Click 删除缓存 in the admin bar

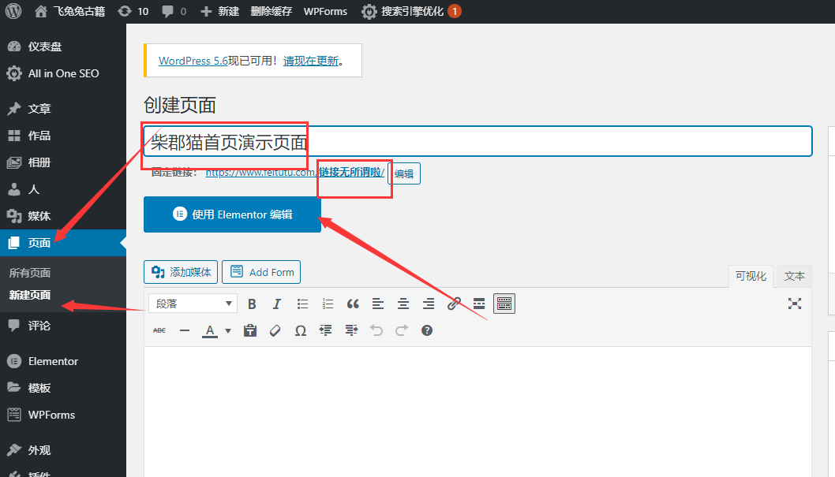pyautogui.click(x=271, y=11)
